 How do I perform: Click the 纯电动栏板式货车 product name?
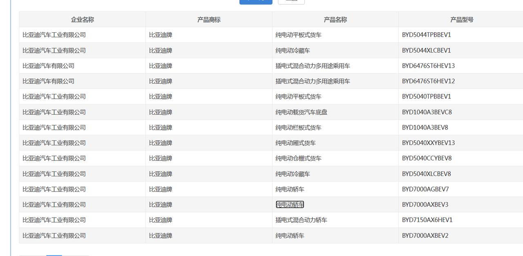coord(299,127)
